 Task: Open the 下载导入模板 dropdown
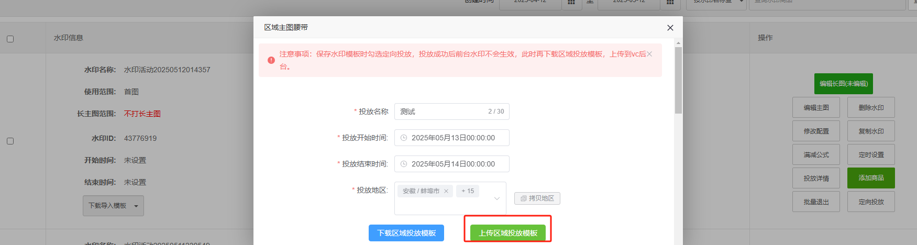point(113,206)
